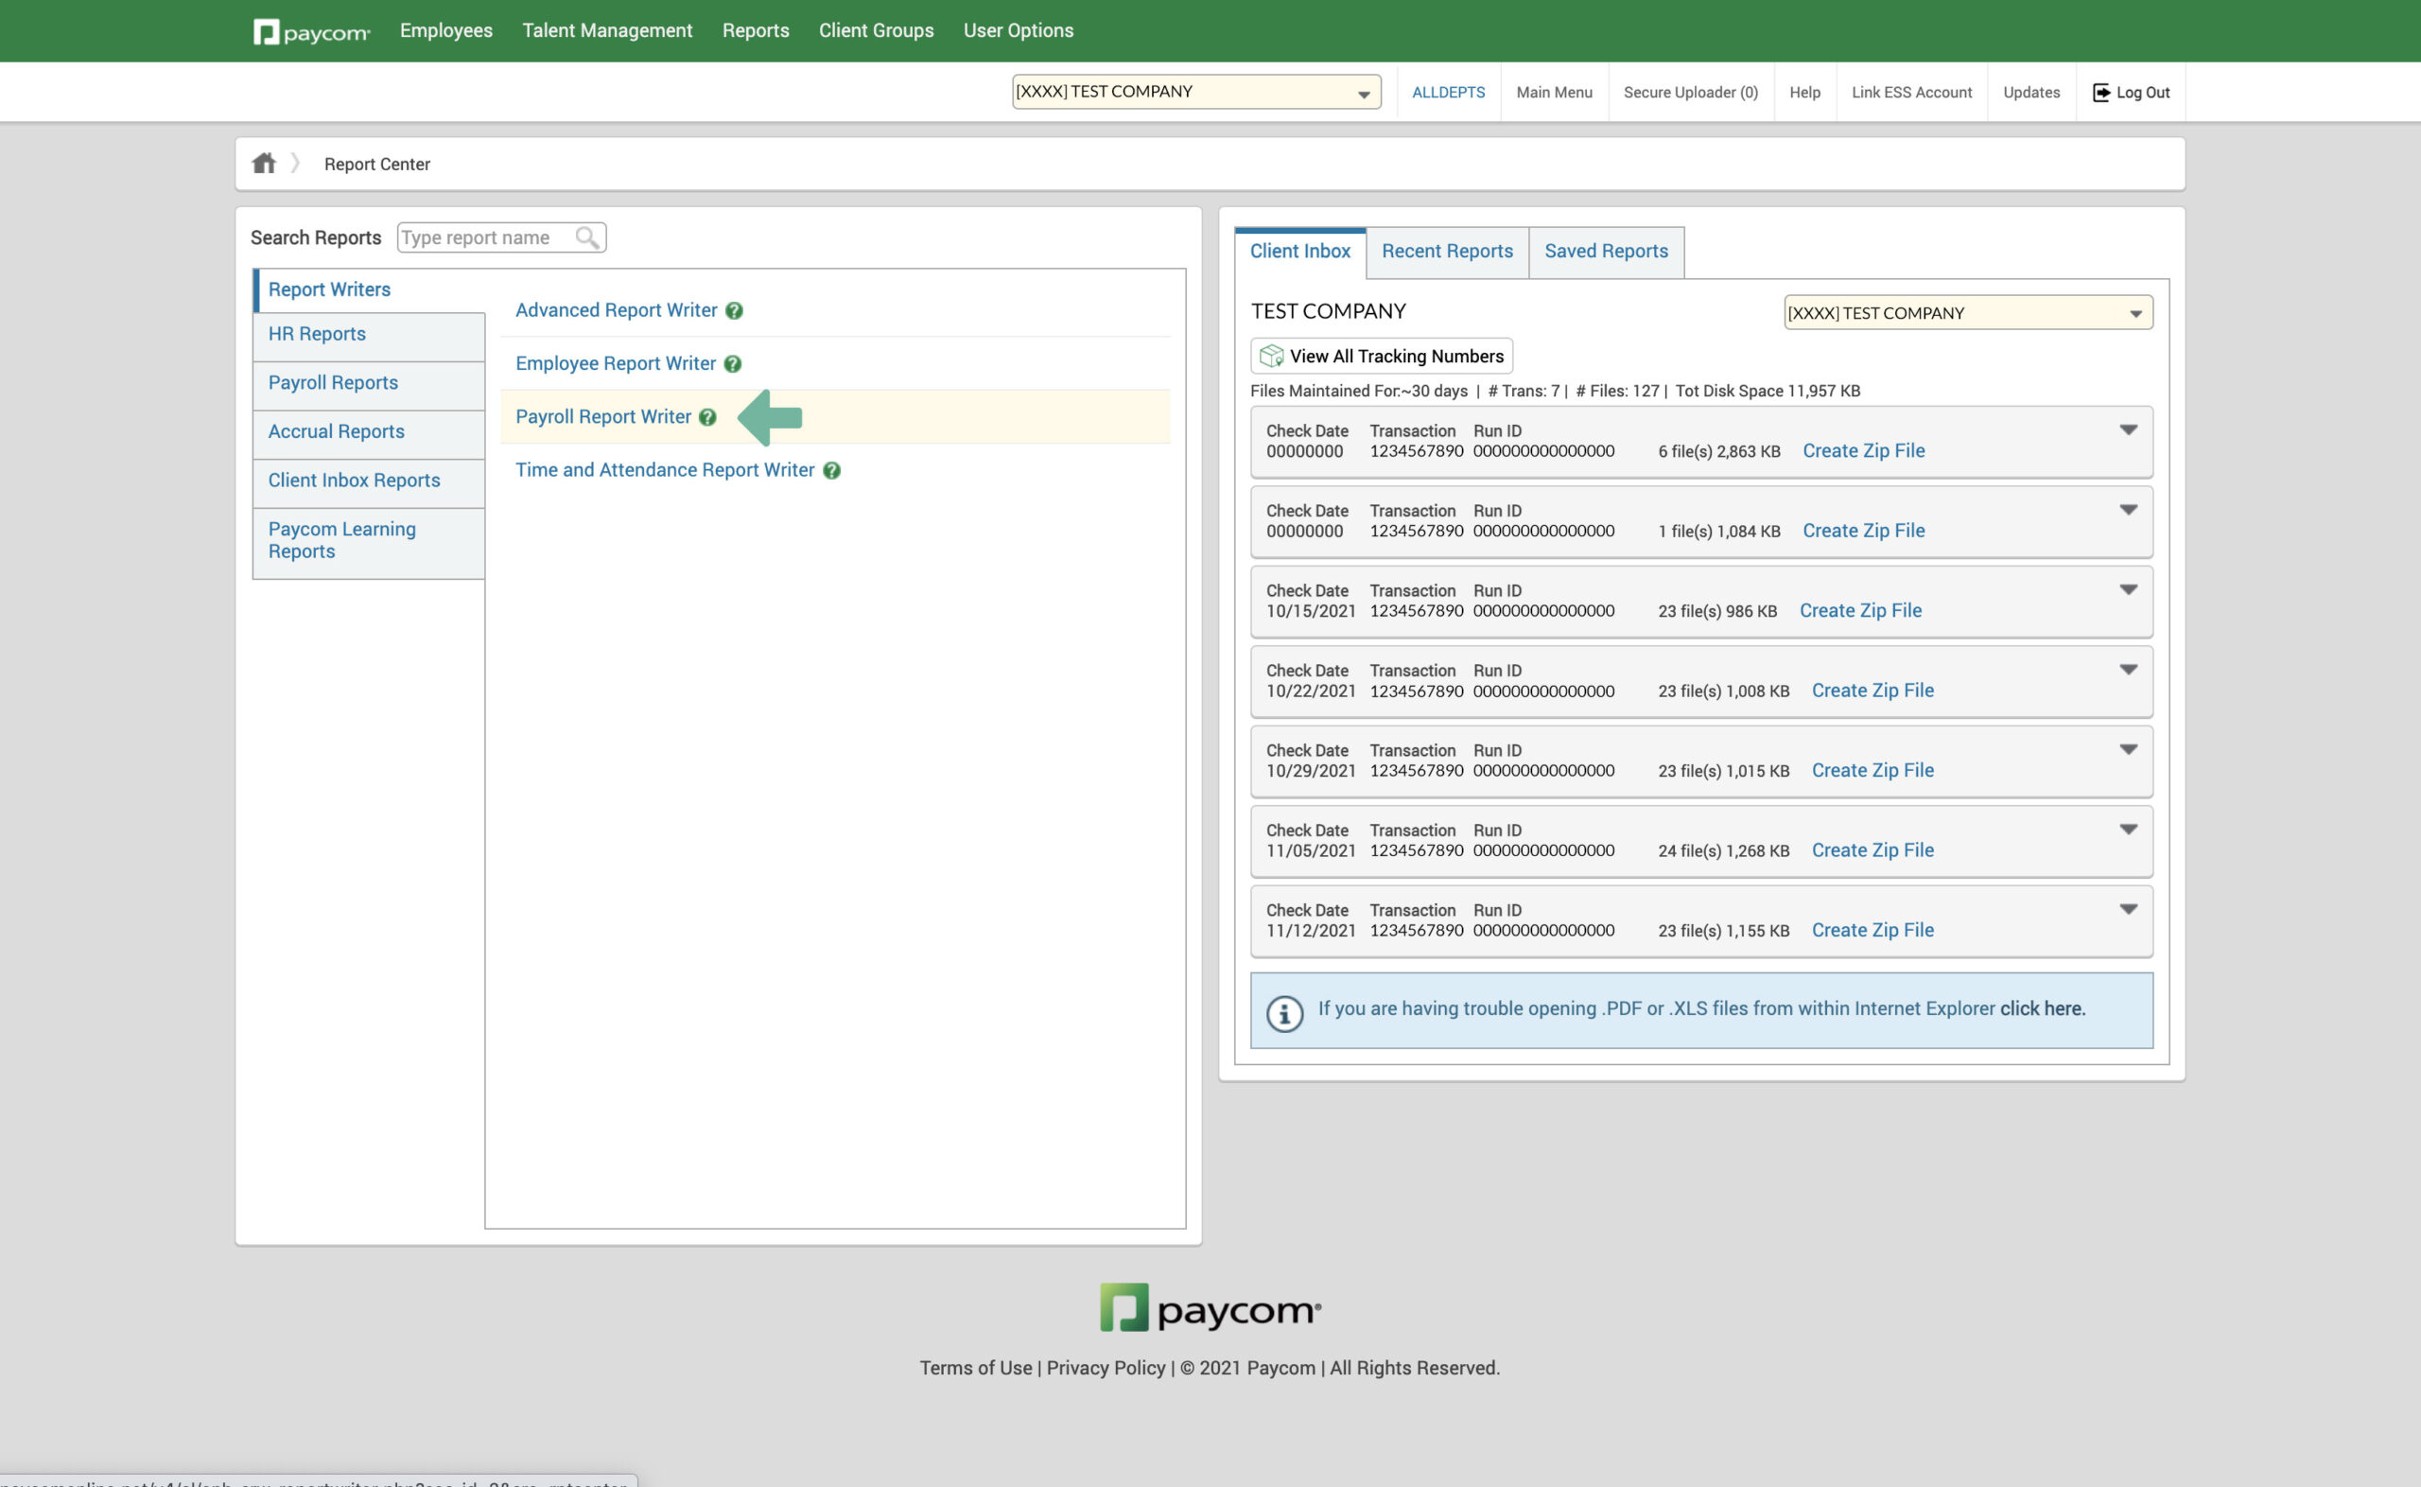Select the Paycom Learning Reports category

pyautogui.click(x=369, y=542)
